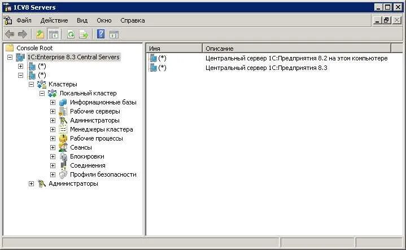This screenshot has height=250, width=406.
Task: Click the Forward arrow toolbar icon
Action: tap(23, 34)
